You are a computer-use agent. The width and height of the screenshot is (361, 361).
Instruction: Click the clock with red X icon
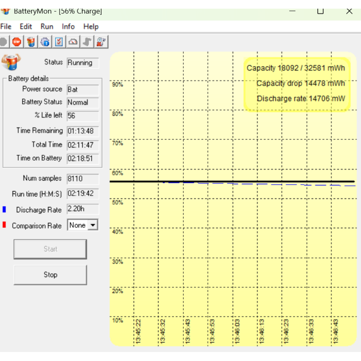[x=101, y=42]
